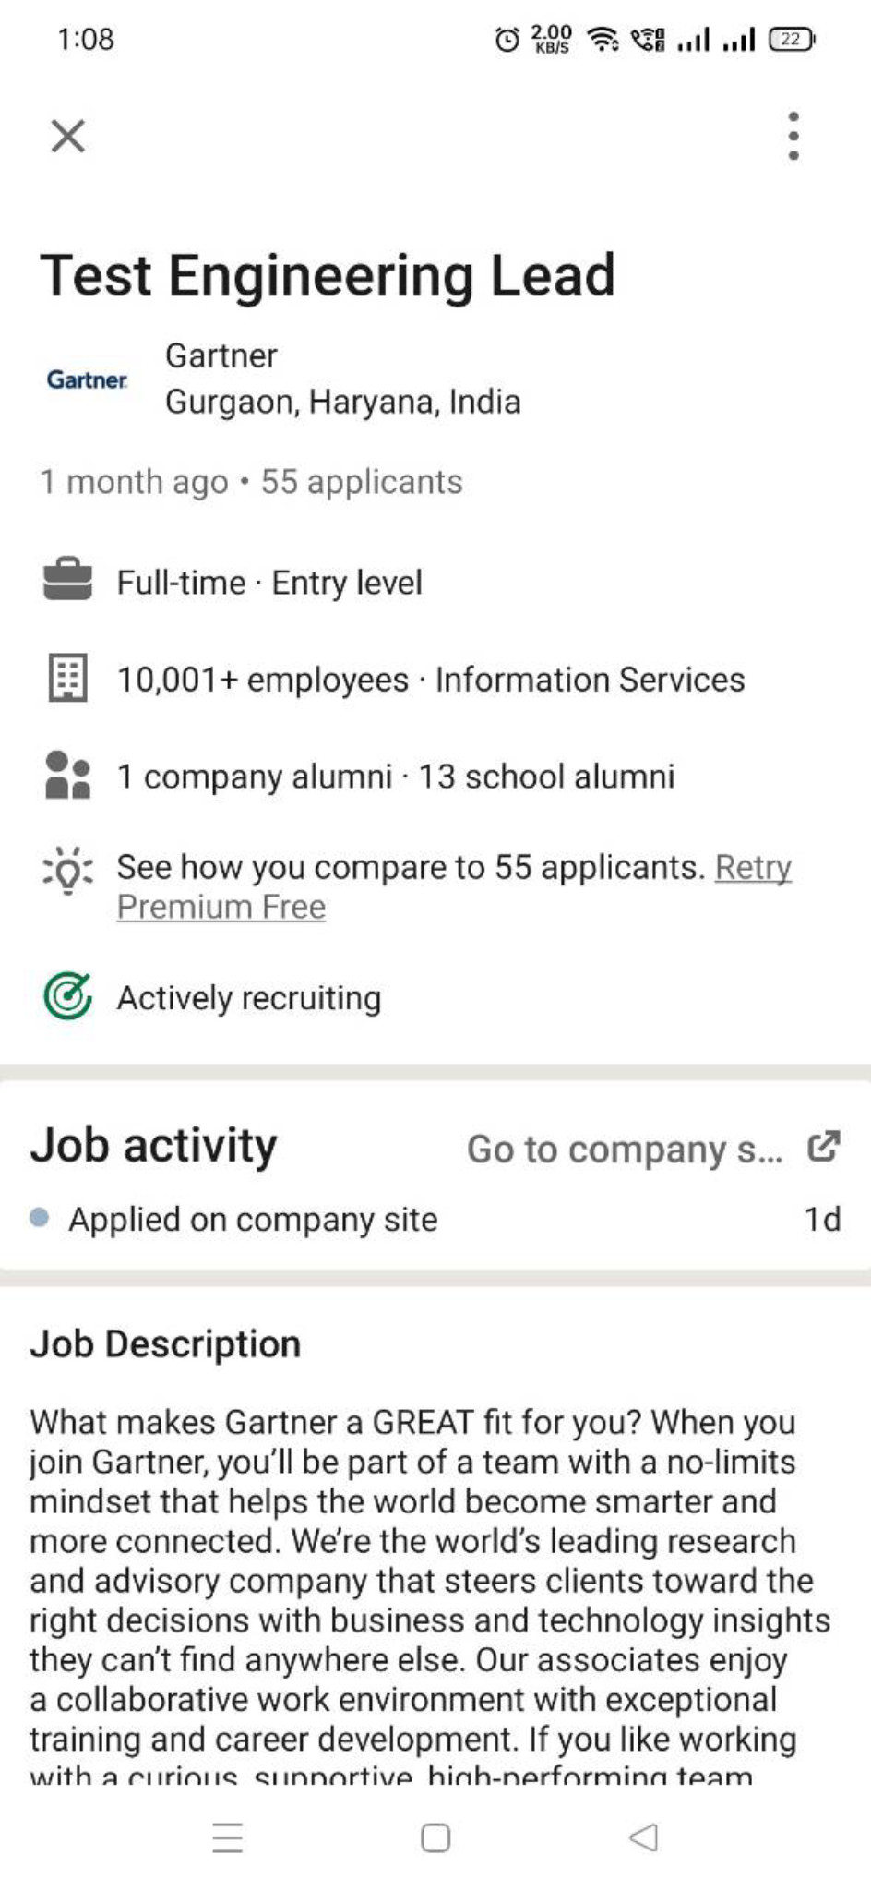Image resolution: width=871 pixels, height=1891 pixels.
Task: Tap the blue dot status indicator
Action: 40,1218
